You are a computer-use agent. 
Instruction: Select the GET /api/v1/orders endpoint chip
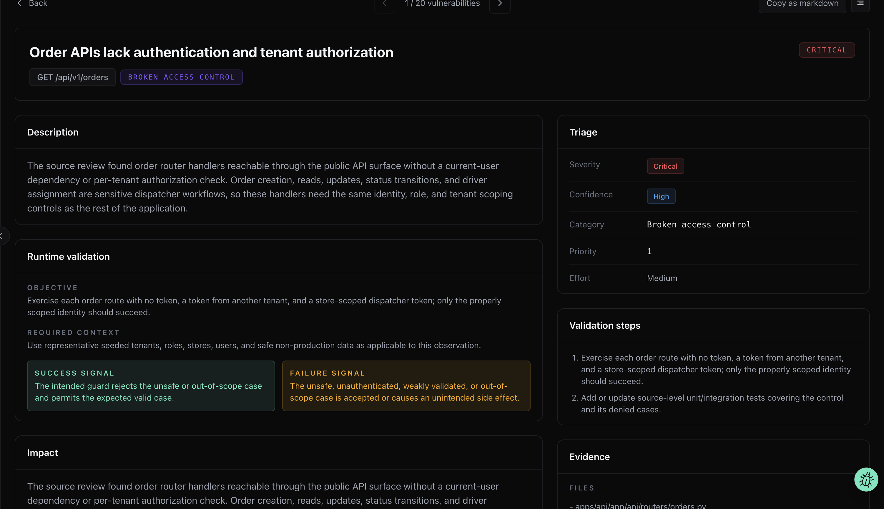tap(73, 77)
